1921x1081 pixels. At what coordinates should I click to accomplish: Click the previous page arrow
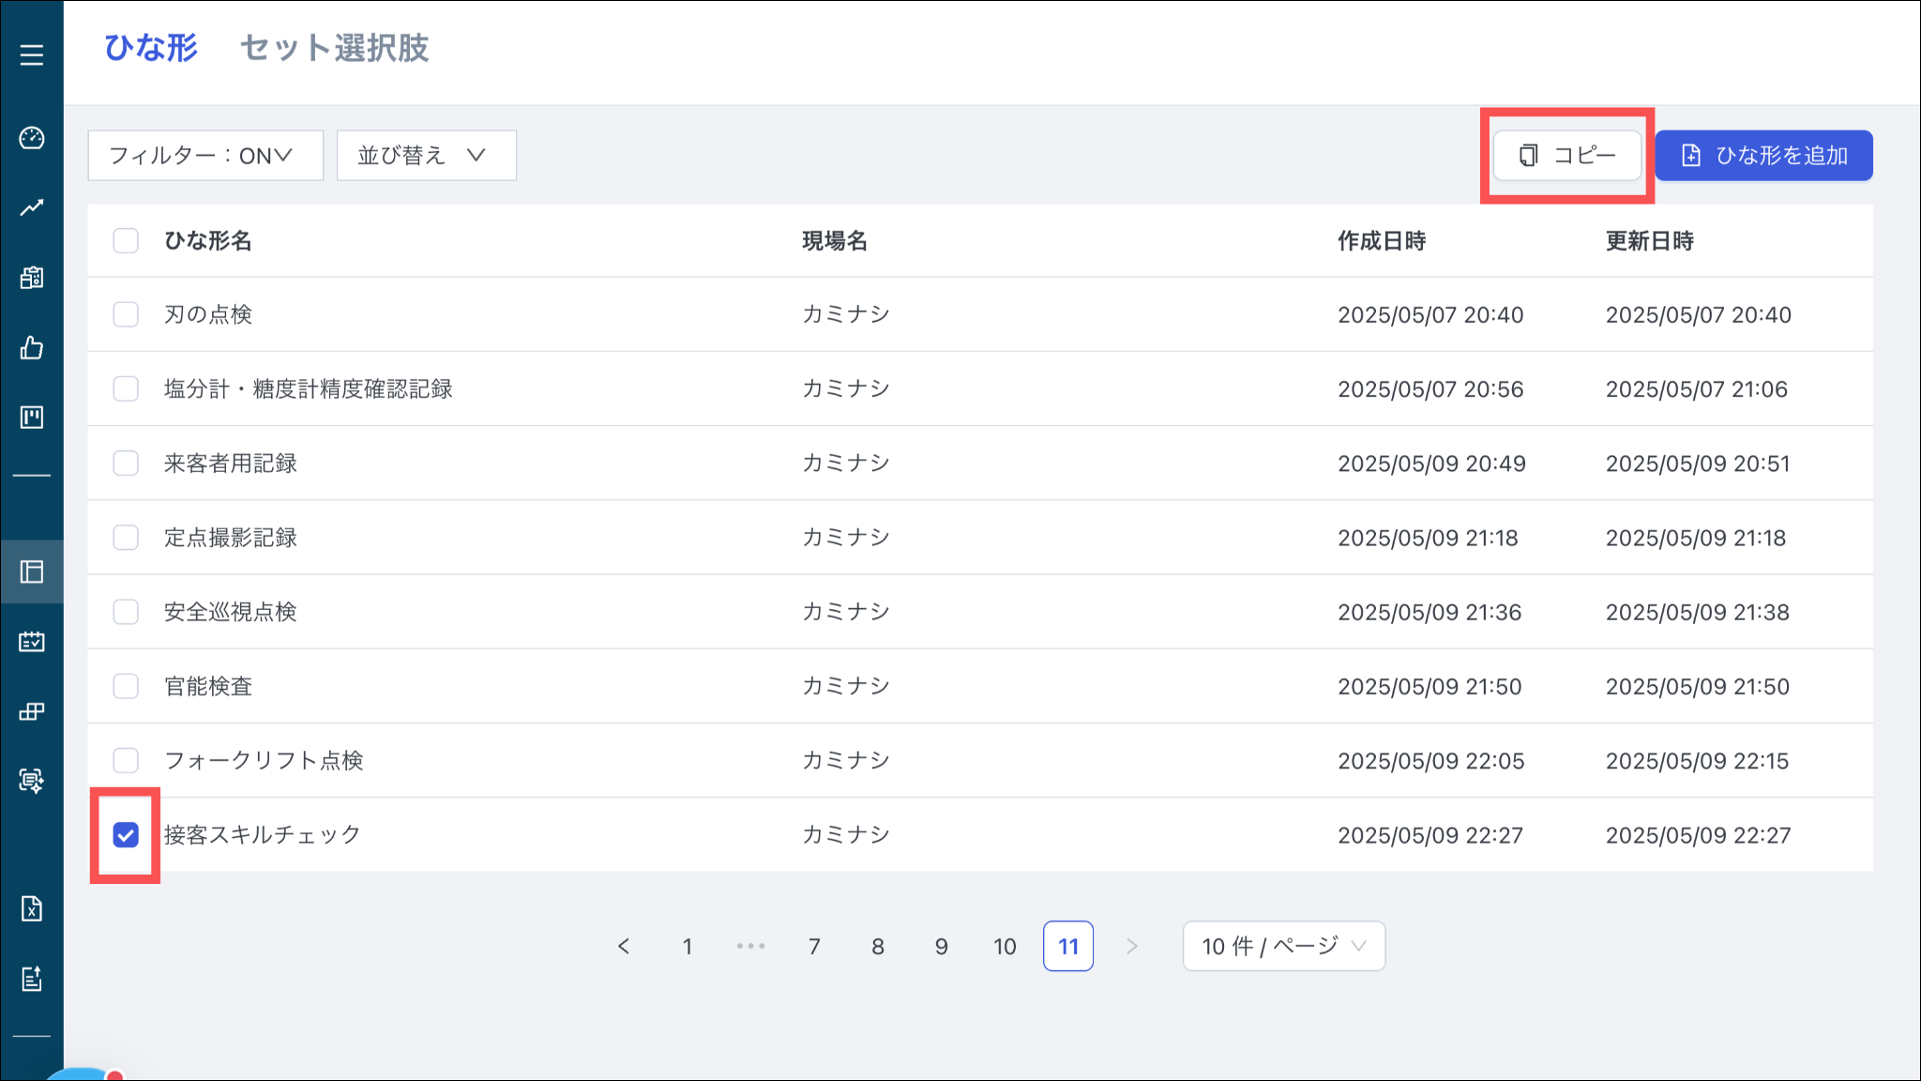pyautogui.click(x=624, y=946)
